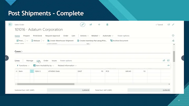Click the pin icon in lines toolbar

[168, 65]
